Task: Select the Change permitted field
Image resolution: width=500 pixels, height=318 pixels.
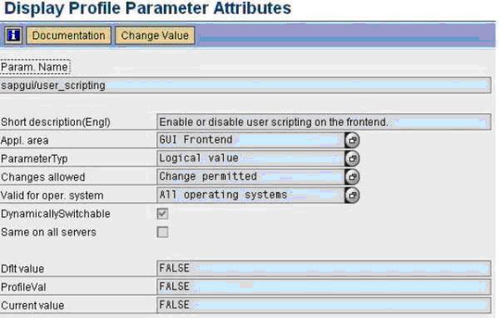Action: pos(250,176)
